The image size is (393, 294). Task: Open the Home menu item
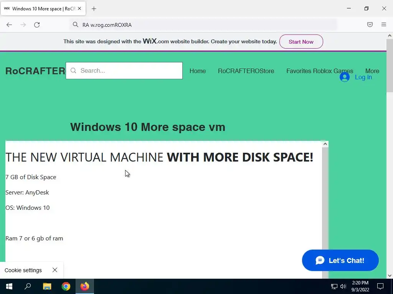point(198,71)
